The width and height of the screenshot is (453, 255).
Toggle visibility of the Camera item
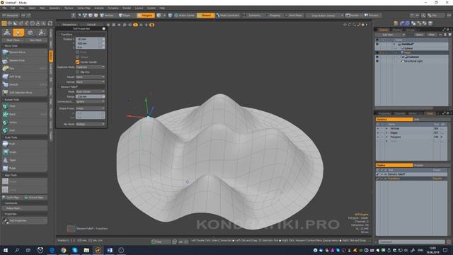pyautogui.click(x=377, y=57)
